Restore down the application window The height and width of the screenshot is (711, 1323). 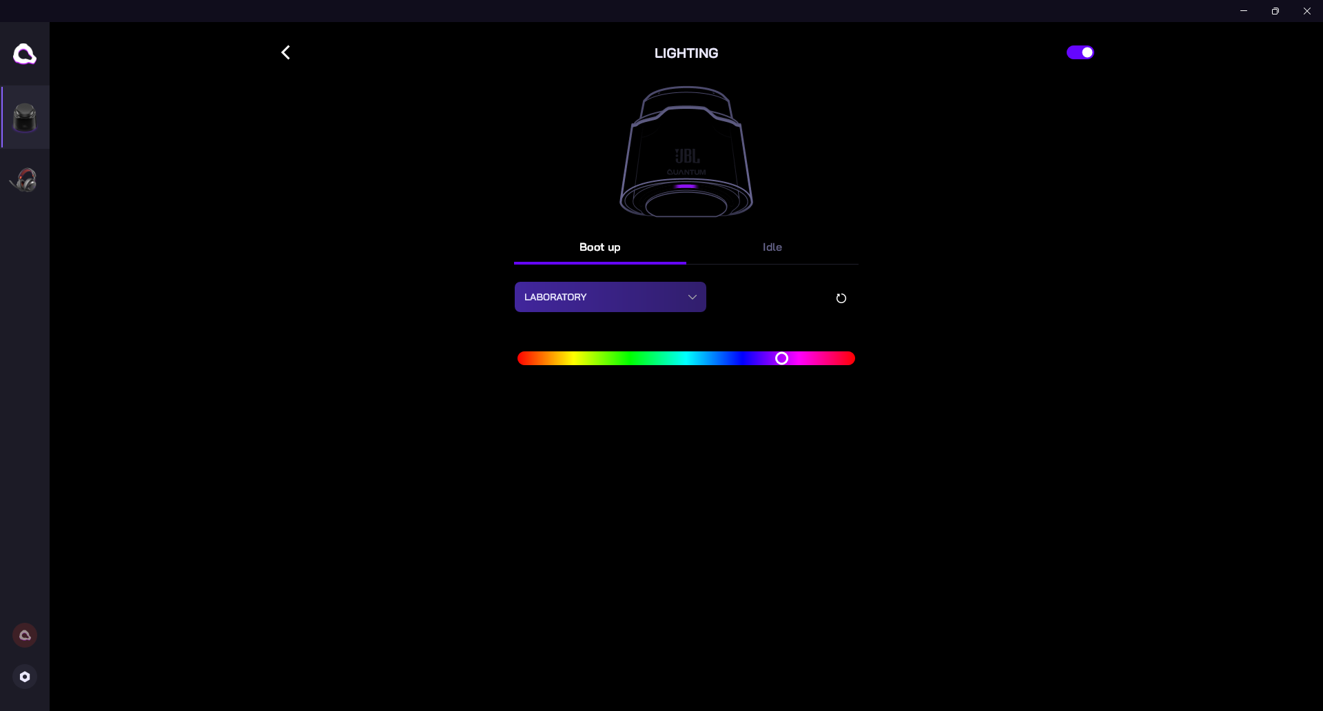[x=1275, y=11]
